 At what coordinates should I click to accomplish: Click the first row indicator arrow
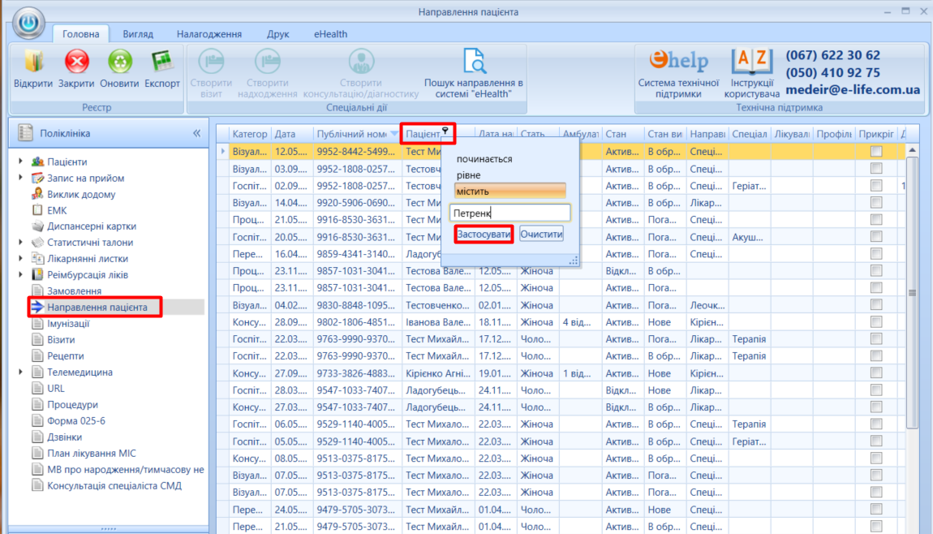223,152
